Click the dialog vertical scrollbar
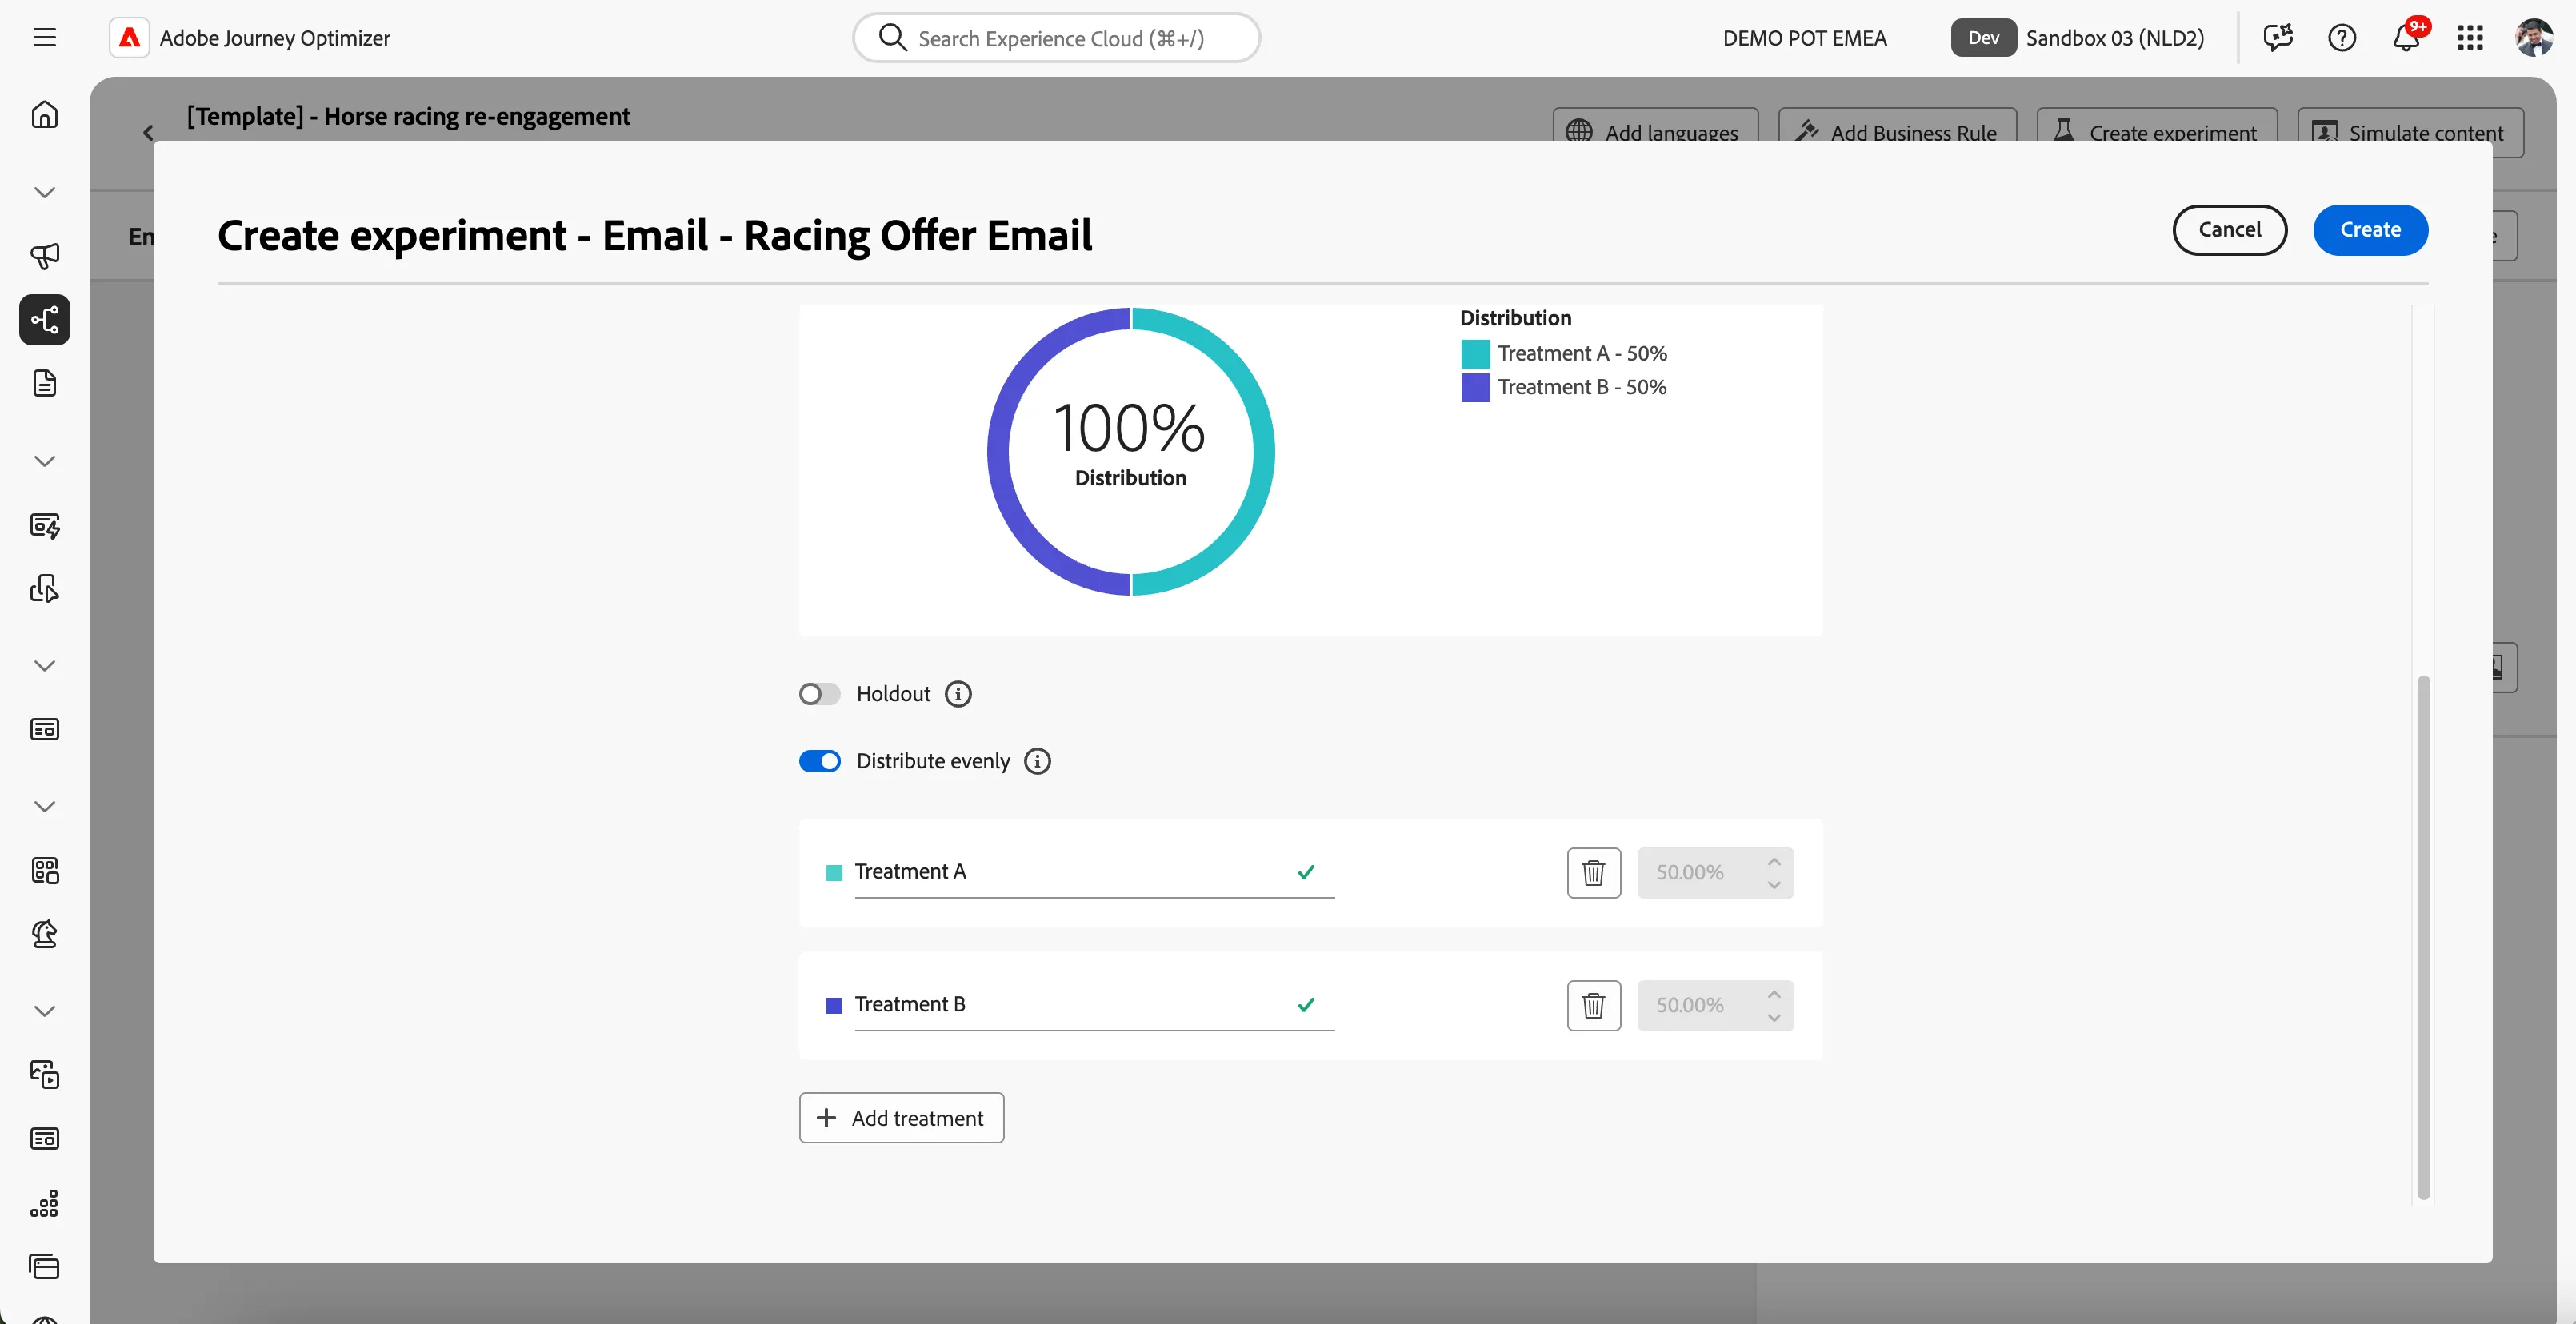This screenshot has height=1324, width=2576. (2422, 936)
